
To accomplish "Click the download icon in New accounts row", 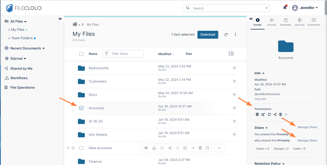I will coord(154,148).
